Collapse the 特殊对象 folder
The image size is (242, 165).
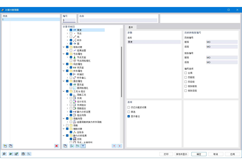(x=64, y=47)
